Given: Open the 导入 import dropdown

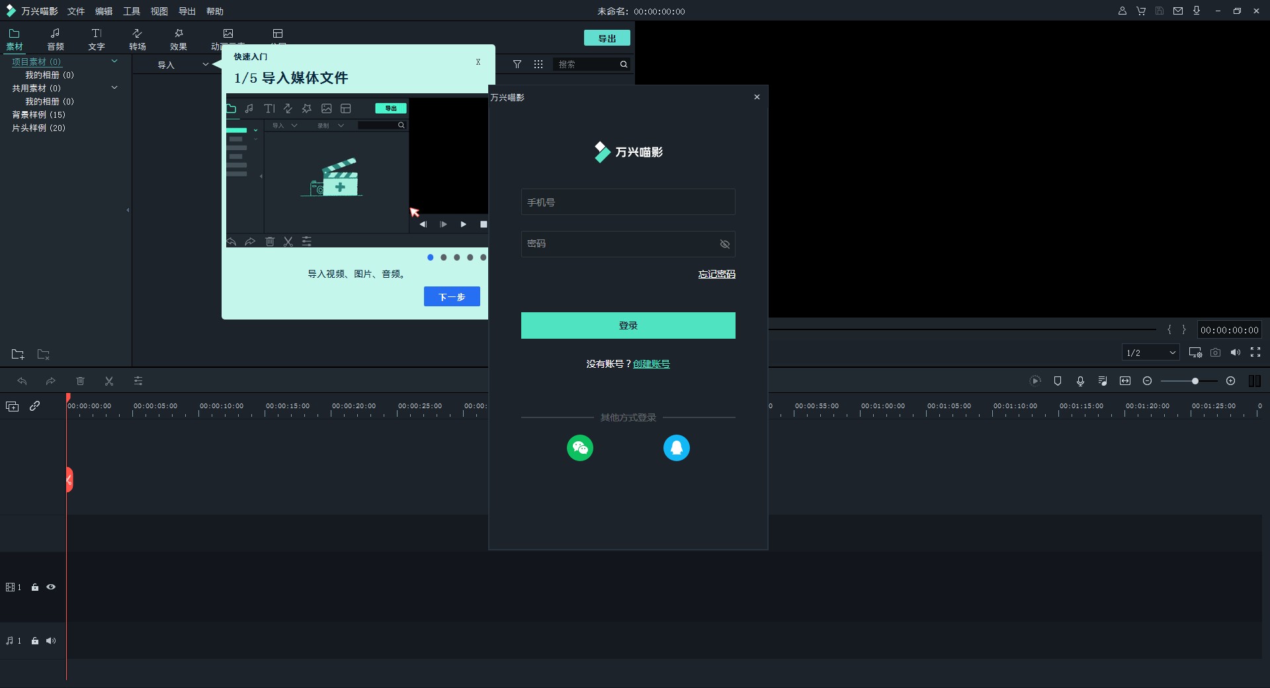Looking at the screenshot, I should click(x=205, y=65).
